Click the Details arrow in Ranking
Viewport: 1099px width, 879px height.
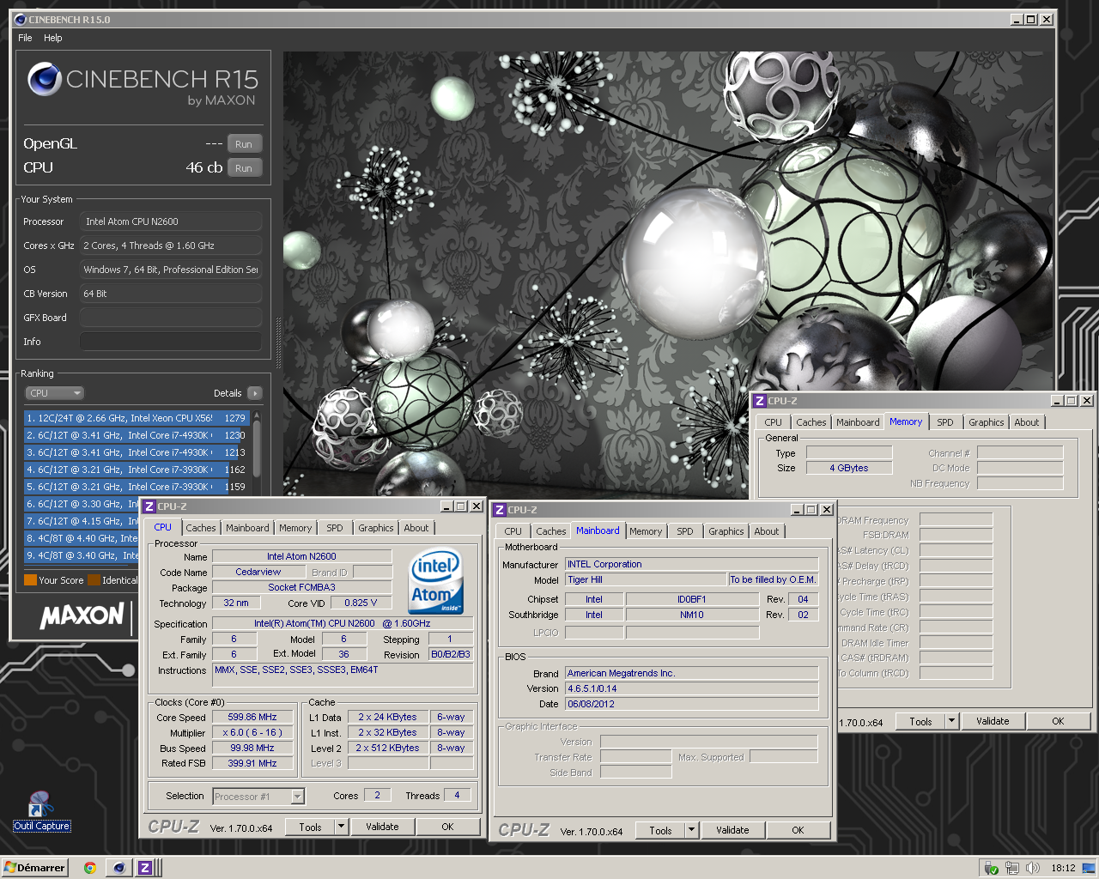click(x=254, y=393)
